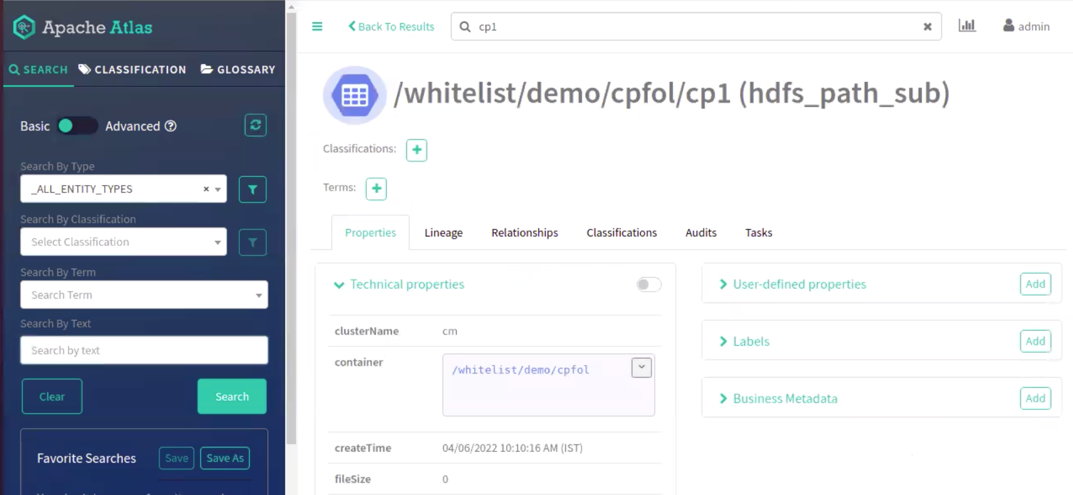Click the hamburger menu icon
1073x495 pixels.
point(317,26)
